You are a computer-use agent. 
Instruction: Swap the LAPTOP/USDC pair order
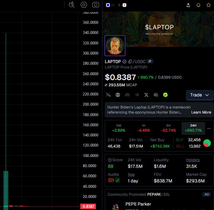150,61
